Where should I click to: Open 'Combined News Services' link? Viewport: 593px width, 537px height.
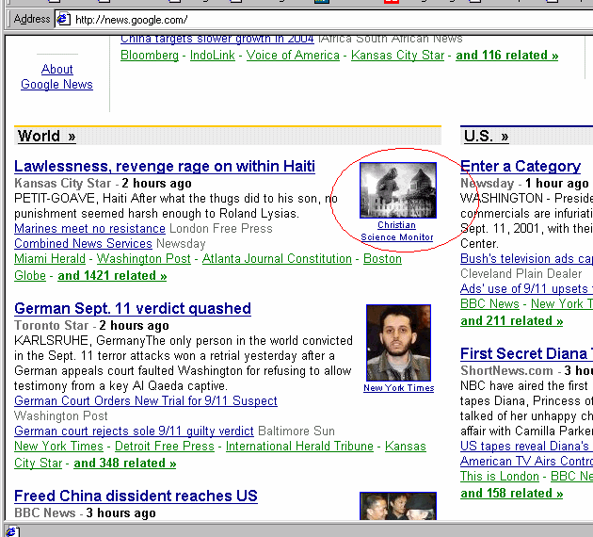pyautogui.click(x=83, y=244)
